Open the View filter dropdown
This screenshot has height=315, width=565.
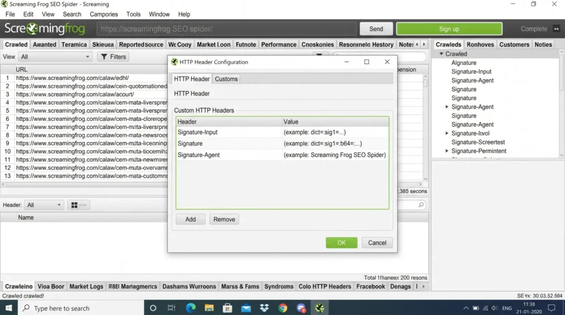(x=55, y=57)
